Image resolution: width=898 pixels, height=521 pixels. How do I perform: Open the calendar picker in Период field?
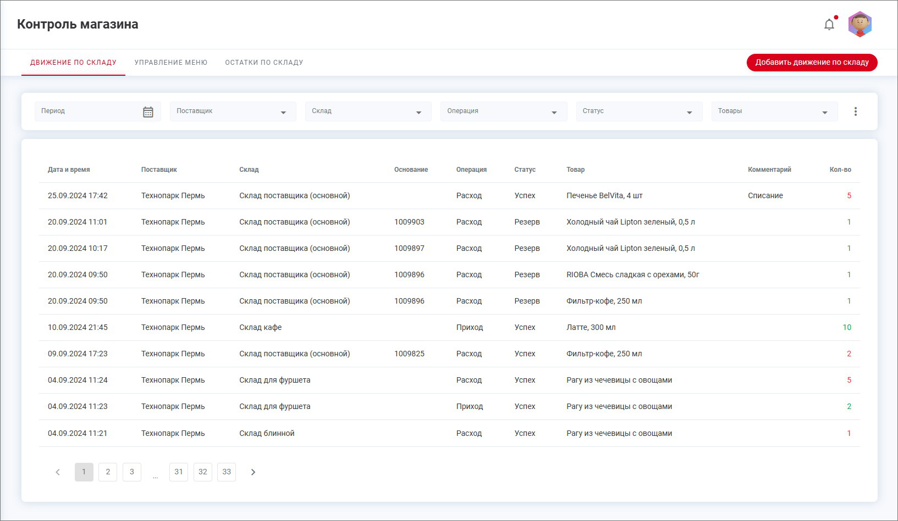point(148,112)
